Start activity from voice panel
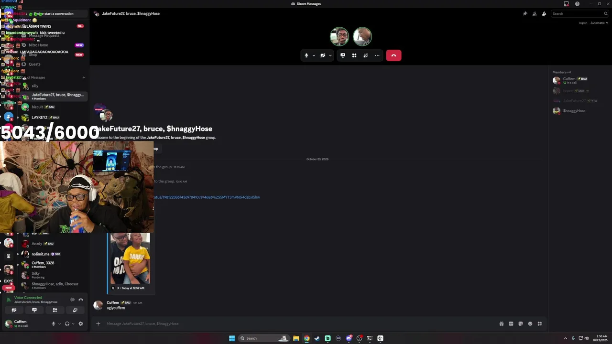612x344 pixels. point(55,310)
